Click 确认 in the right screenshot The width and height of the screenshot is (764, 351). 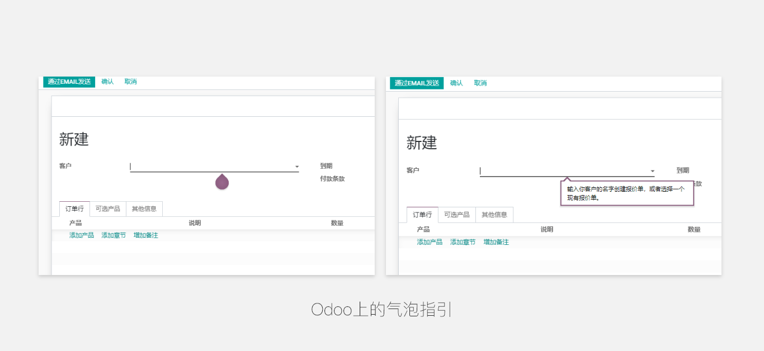(456, 83)
